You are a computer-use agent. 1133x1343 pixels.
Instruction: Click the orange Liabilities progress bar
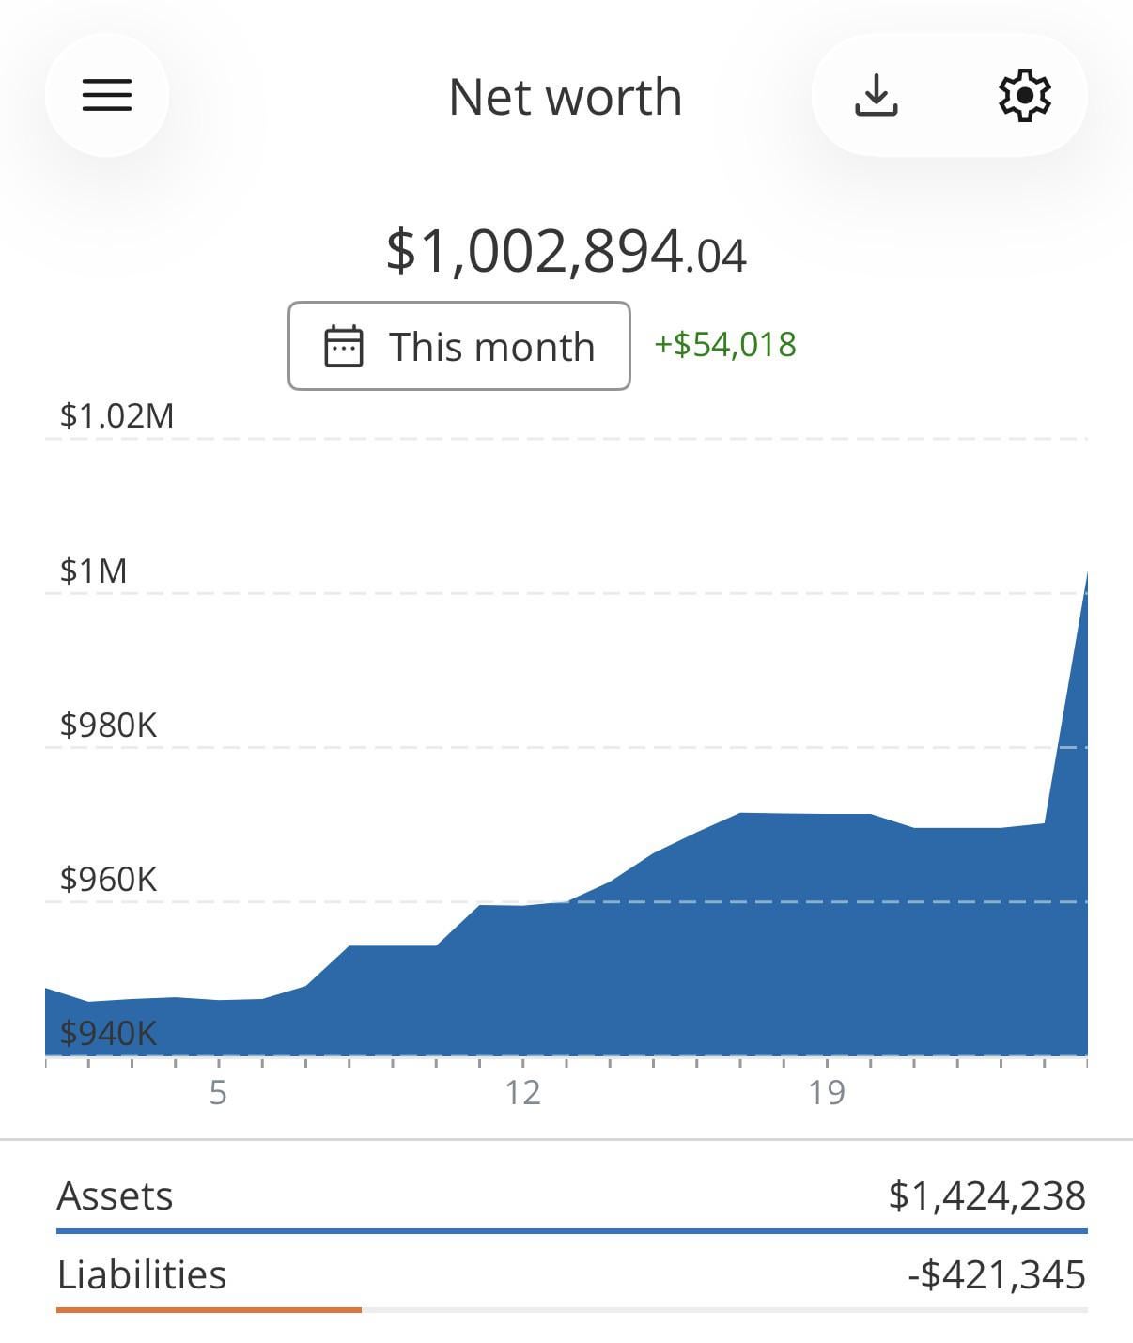(209, 1309)
